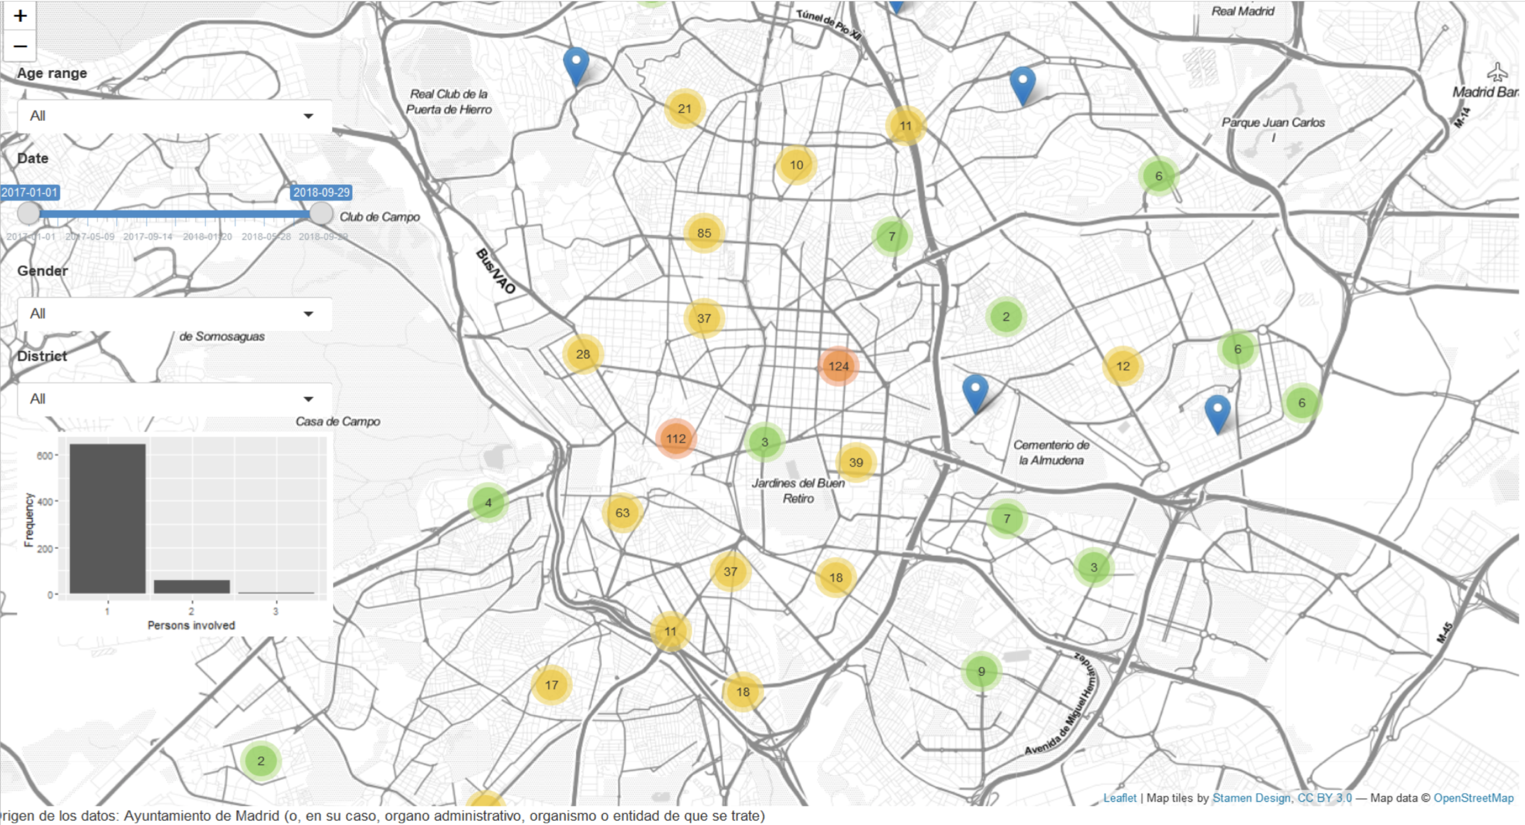This screenshot has height=825, width=1525.
Task: Click the date slider start handle
Action: pos(28,213)
